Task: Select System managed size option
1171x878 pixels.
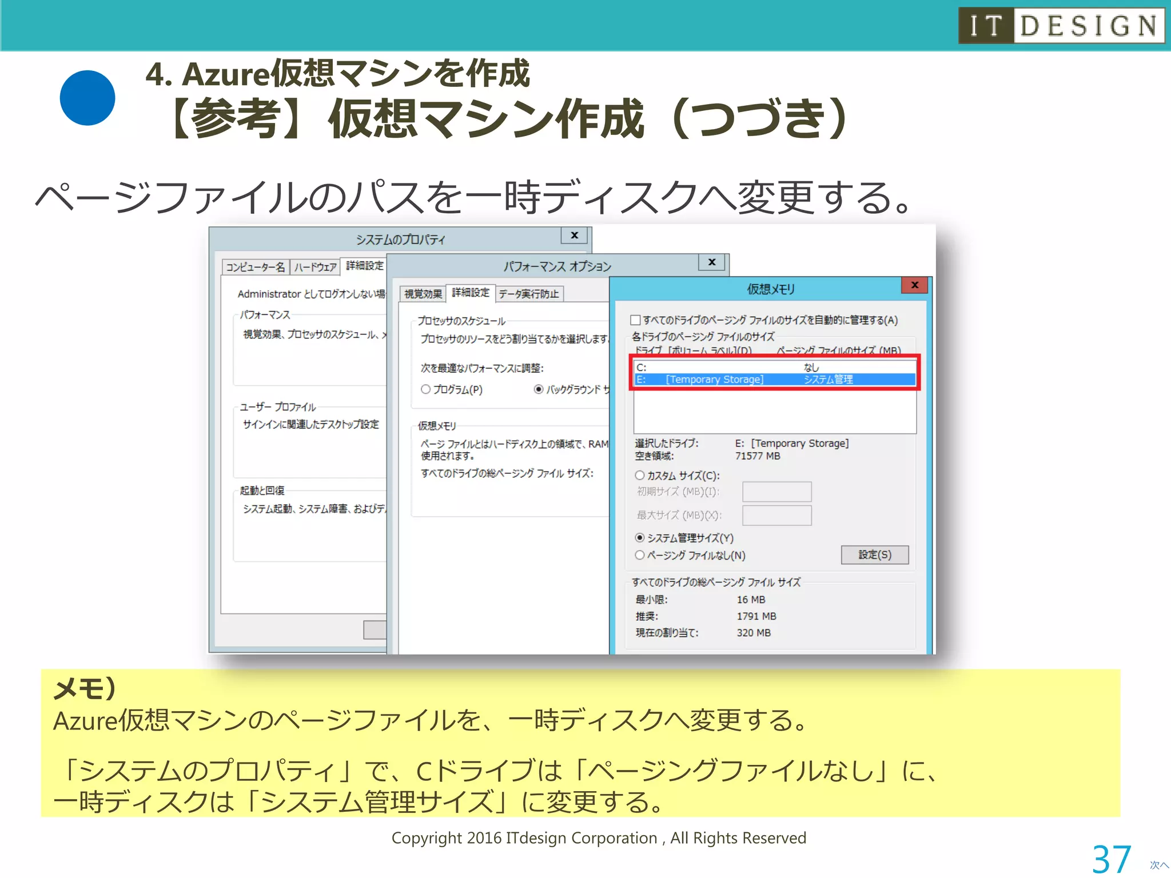Action: click(640, 537)
